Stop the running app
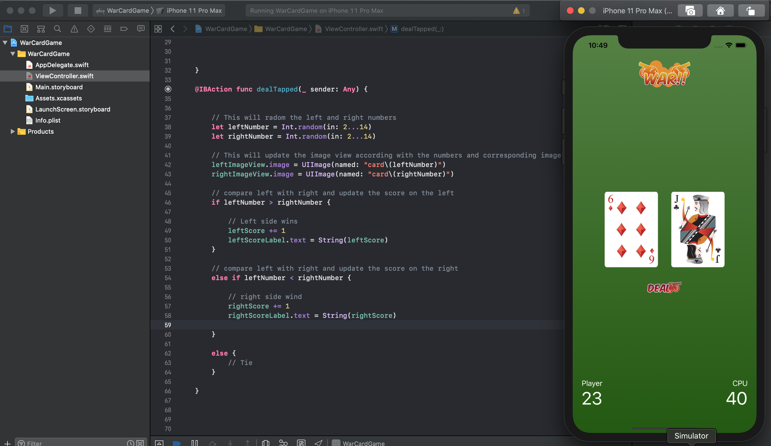The image size is (771, 446). point(78,11)
